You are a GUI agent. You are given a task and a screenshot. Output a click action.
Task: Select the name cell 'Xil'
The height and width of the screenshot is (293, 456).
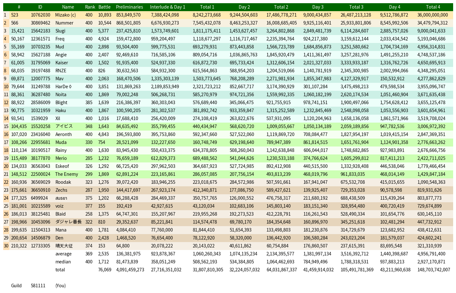click(x=58, y=118)
